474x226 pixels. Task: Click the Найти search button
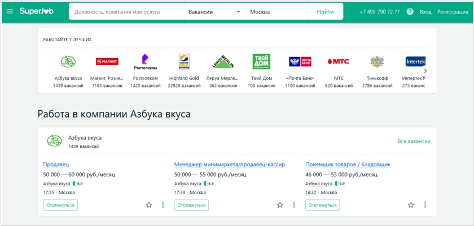(325, 12)
